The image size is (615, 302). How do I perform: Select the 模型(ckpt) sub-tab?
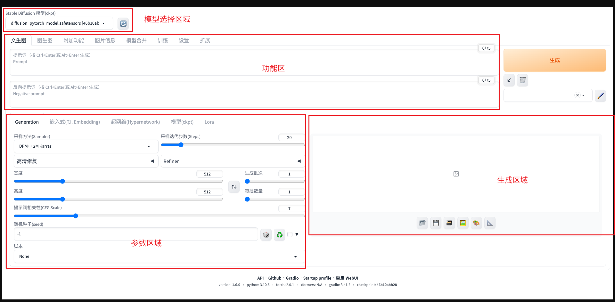coord(182,122)
